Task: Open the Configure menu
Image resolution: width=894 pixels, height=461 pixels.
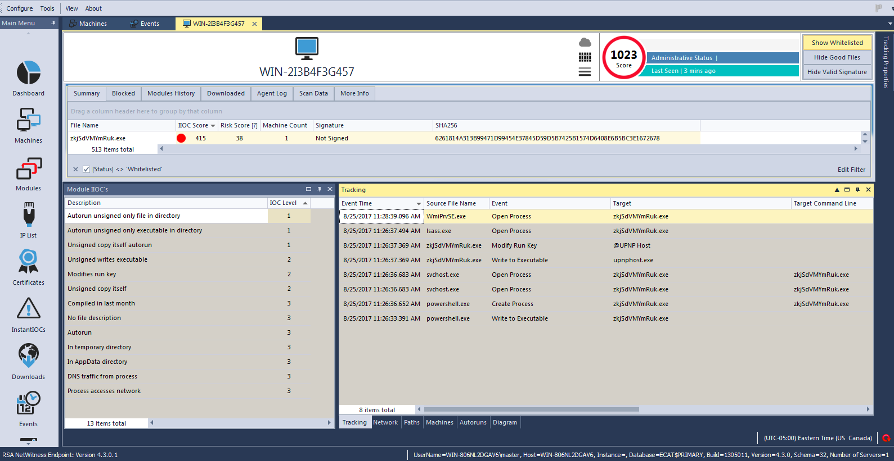Action: point(20,8)
